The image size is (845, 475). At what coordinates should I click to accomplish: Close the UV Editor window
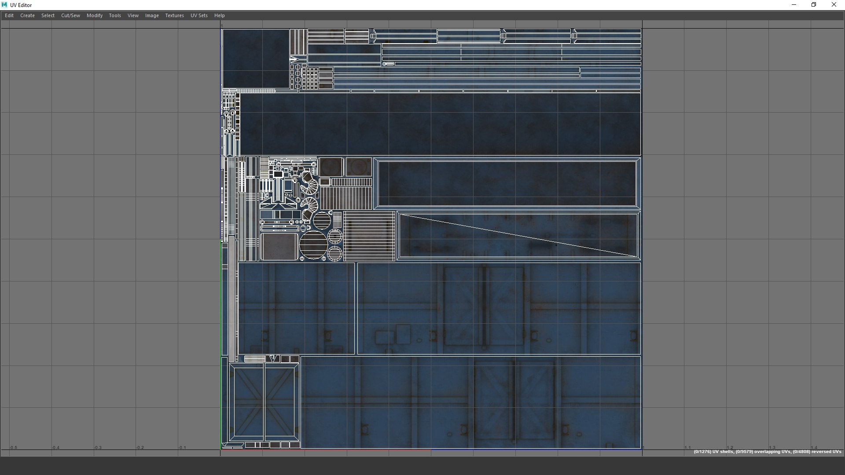(834, 5)
